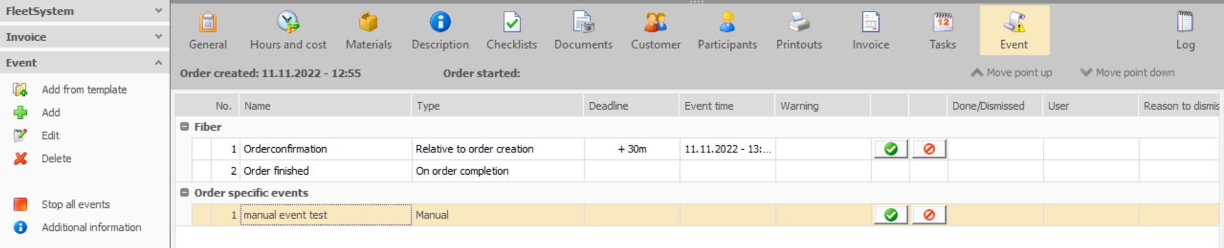Sort by the Type column header
Screen dimensions: 1224x248
click(498, 106)
